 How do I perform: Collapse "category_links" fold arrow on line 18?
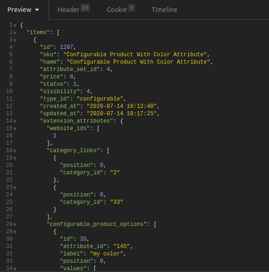point(15,151)
